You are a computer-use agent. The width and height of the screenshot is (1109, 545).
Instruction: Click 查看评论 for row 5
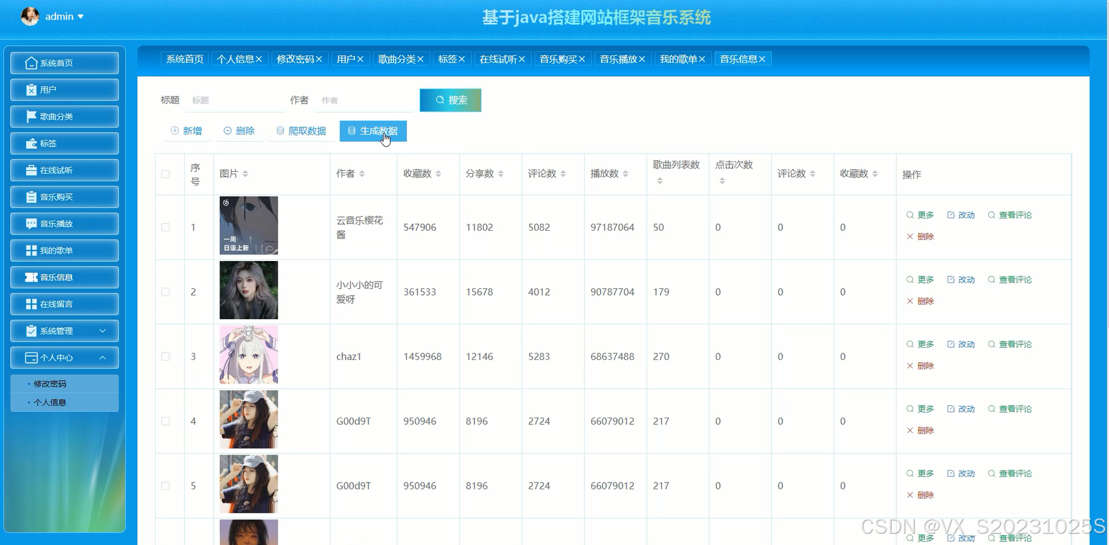[x=1010, y=474]
